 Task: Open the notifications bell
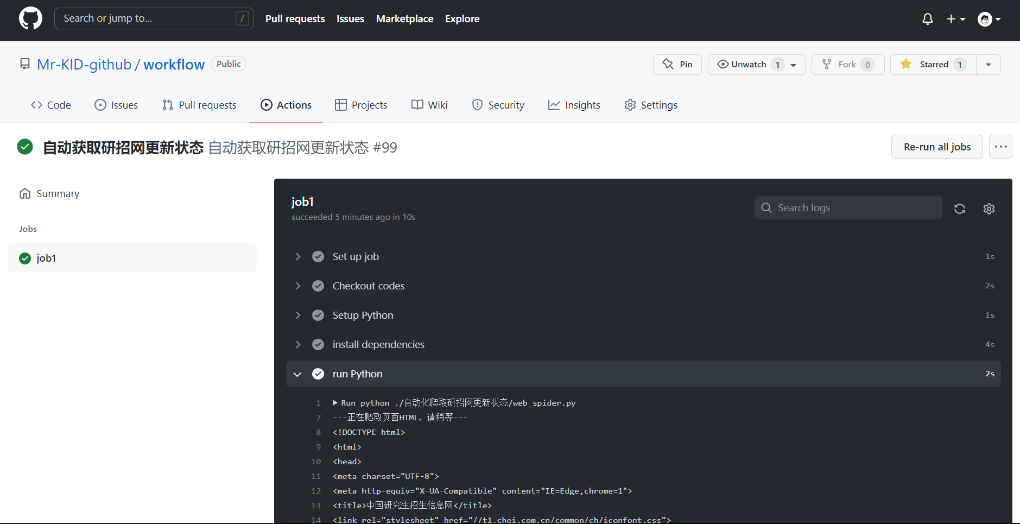click(x=928, y=18)
